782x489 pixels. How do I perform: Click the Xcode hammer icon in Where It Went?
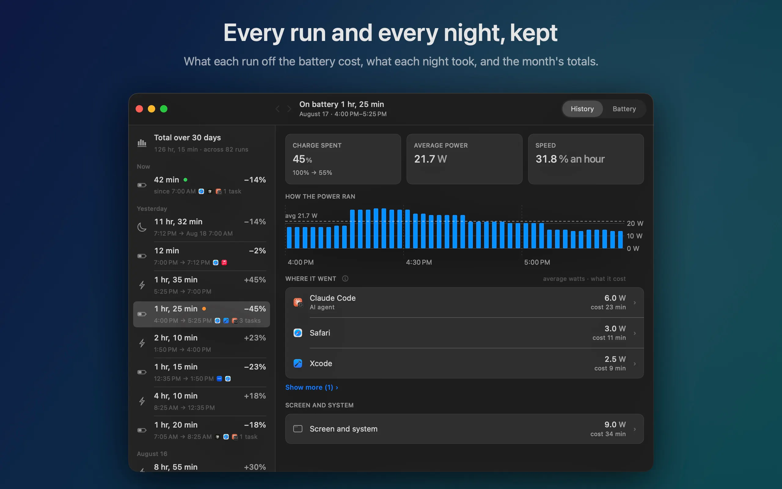[298, 363]
